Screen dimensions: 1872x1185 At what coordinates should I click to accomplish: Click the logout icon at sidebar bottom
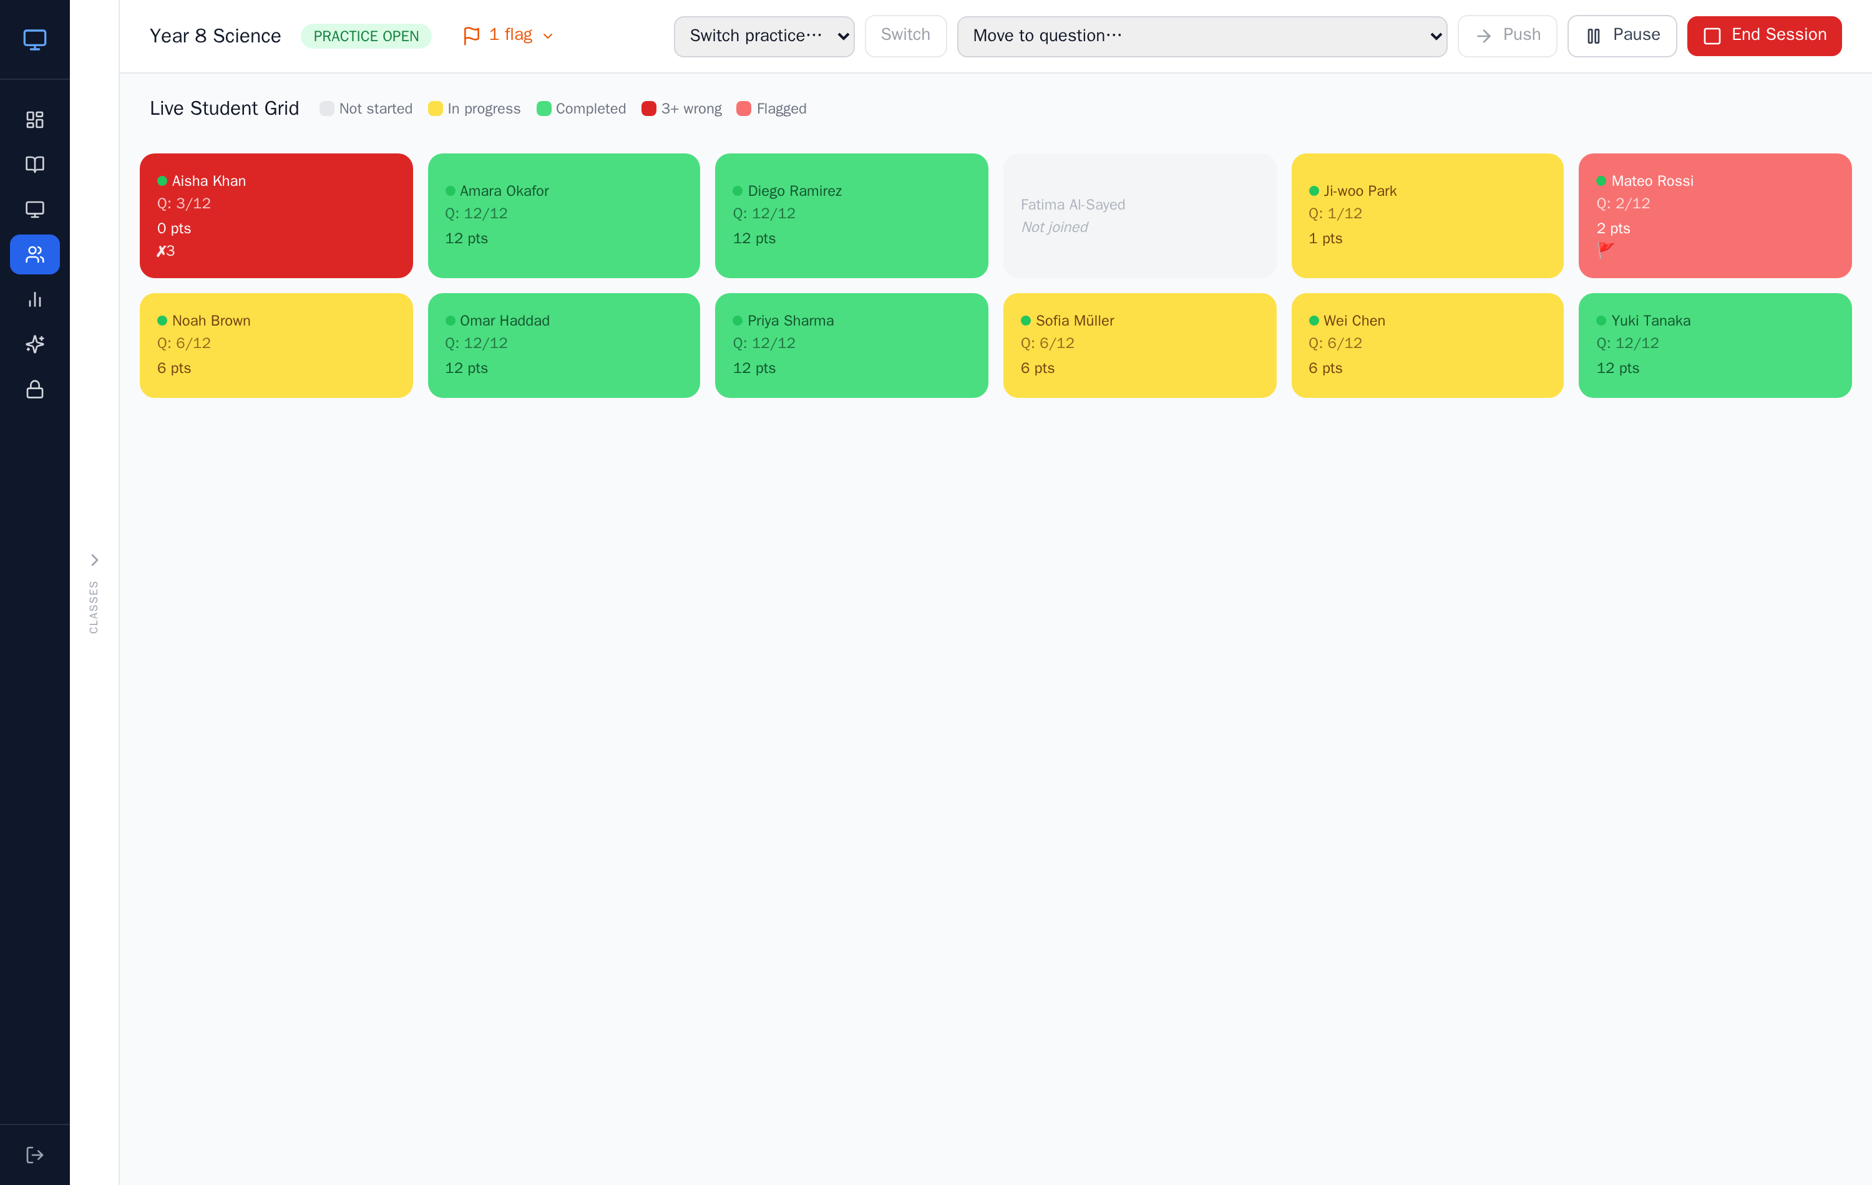coord(35,1154)
